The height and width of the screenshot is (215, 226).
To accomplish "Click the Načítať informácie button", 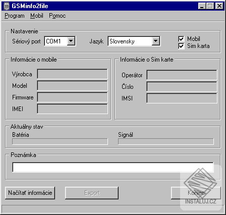I will (x=30, y=193).
